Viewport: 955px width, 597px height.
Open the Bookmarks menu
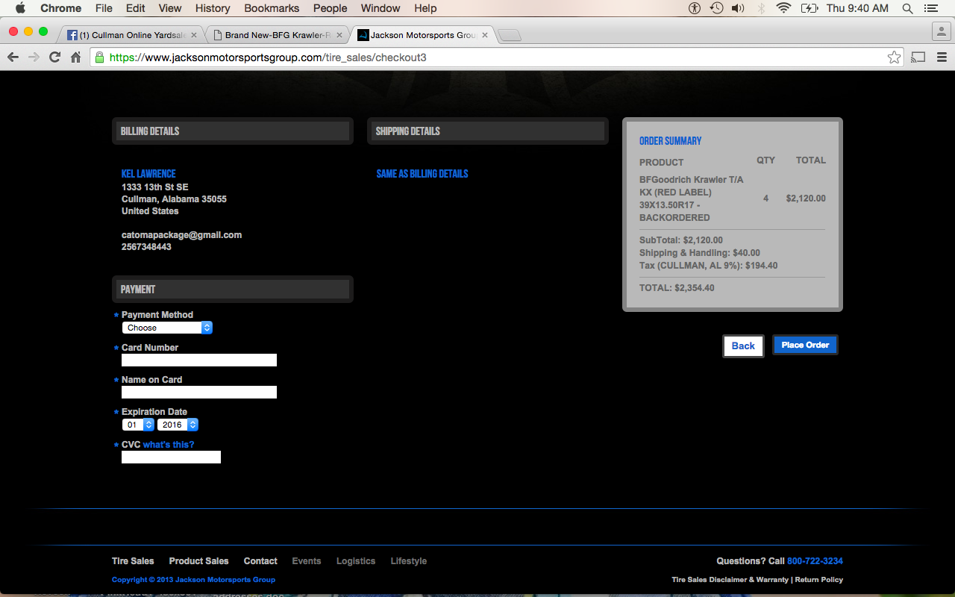[x=272, y=8]
